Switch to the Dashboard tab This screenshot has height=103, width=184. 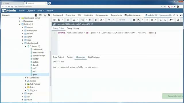[58, 15]
